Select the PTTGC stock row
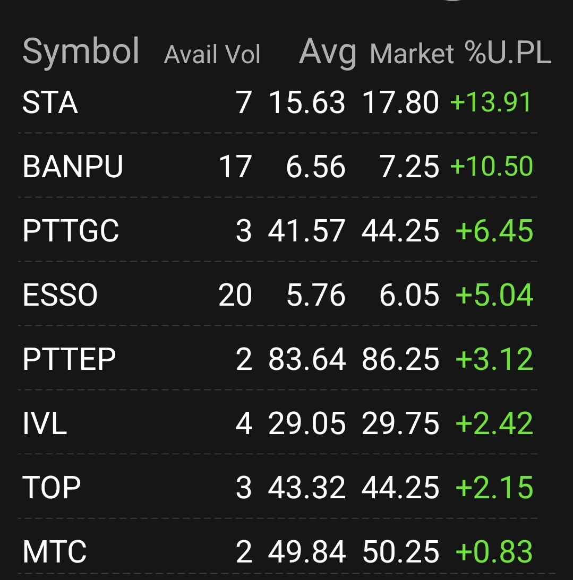 point(71,231)
